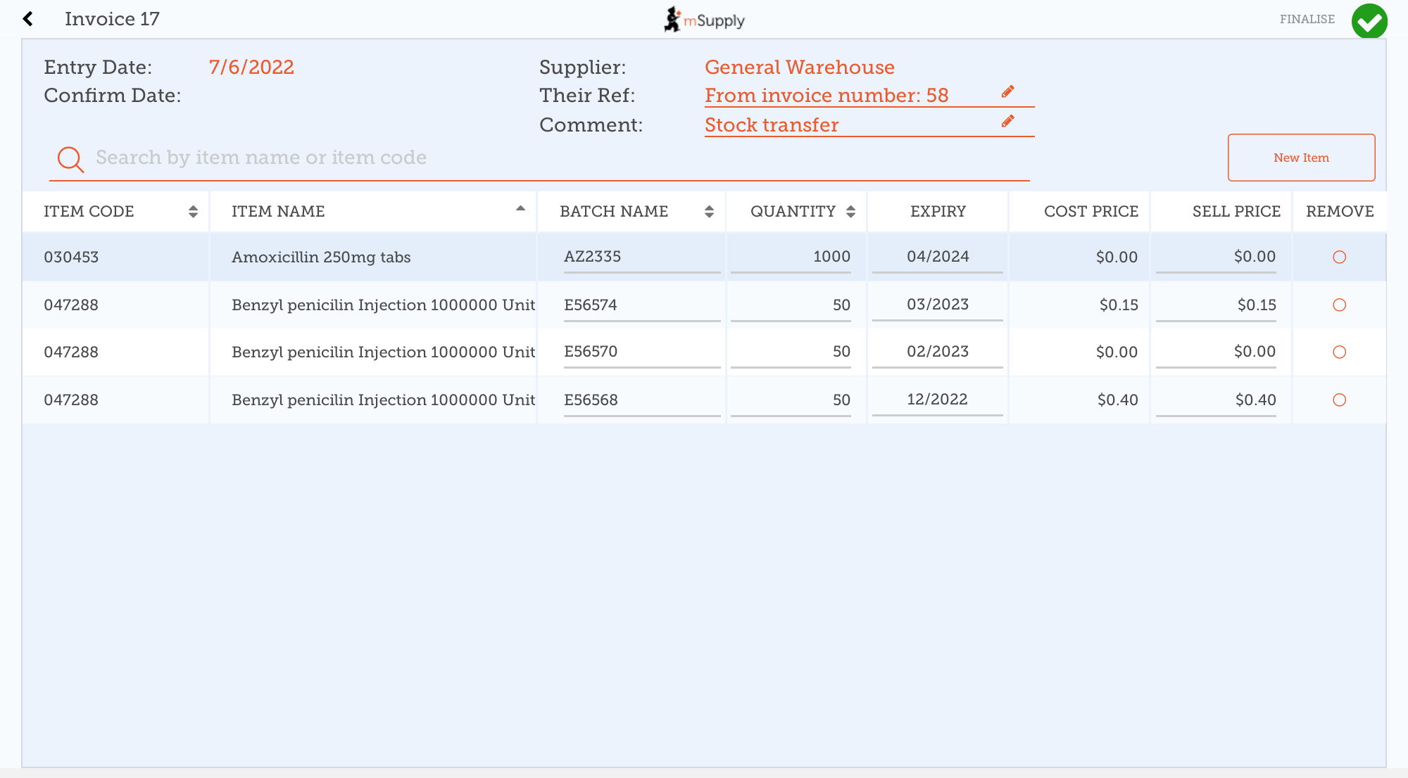Click pencil icon beside Comment field
This screenshot has height=778, width=1408.
pyautogui.click(x=1007, y=122)
